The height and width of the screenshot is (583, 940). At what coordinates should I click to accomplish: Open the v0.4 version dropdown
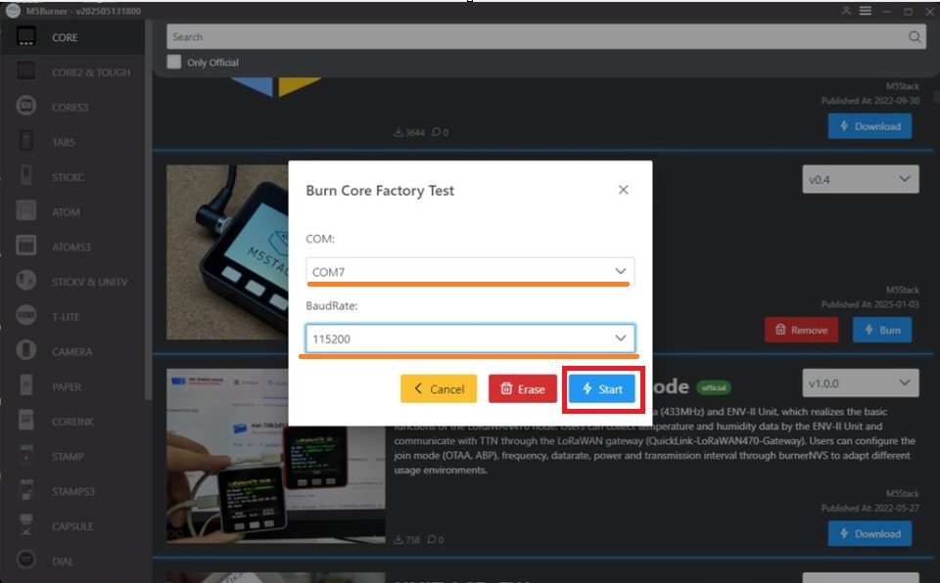(x=861, y=180)
